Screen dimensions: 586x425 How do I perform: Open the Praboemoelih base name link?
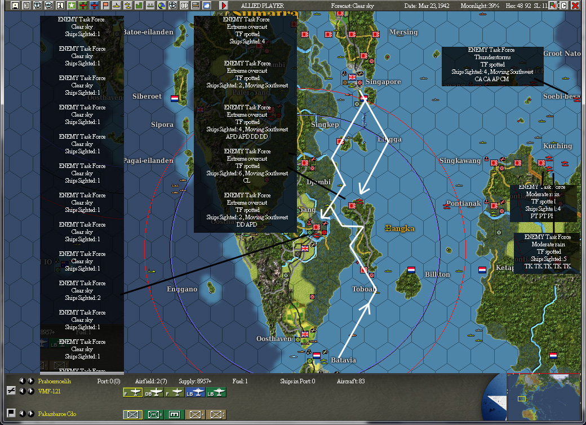pyautogui.click(x=55, y=381)
